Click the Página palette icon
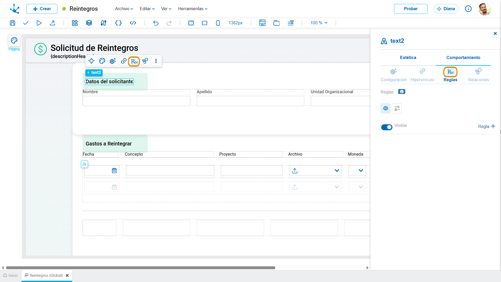The height and width of the screenshot is (282, 501). point(14,40)
